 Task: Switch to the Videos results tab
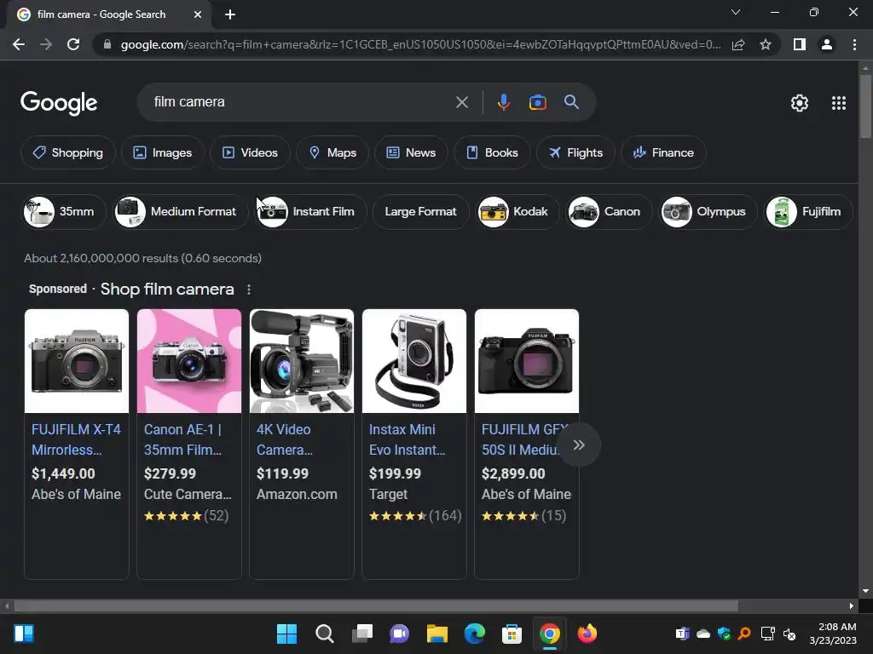[250, 152]
